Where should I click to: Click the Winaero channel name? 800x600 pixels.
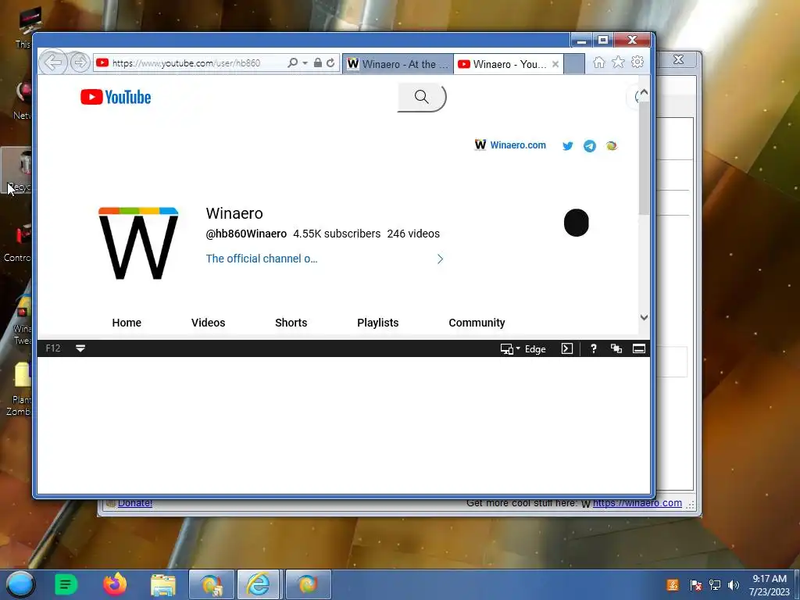click(x=234, y=213)
